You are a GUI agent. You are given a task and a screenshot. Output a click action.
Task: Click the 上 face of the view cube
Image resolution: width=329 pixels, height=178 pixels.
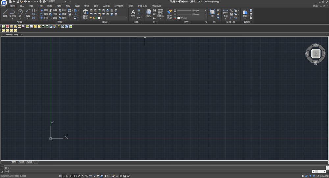point(316,54)
